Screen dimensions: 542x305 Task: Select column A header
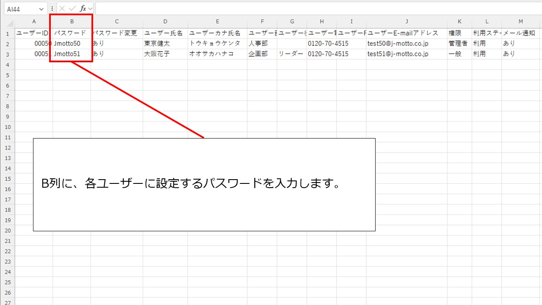(x=34, y=22)
